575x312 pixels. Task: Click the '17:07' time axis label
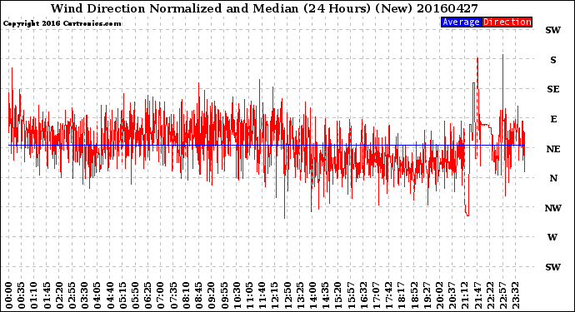376,295
